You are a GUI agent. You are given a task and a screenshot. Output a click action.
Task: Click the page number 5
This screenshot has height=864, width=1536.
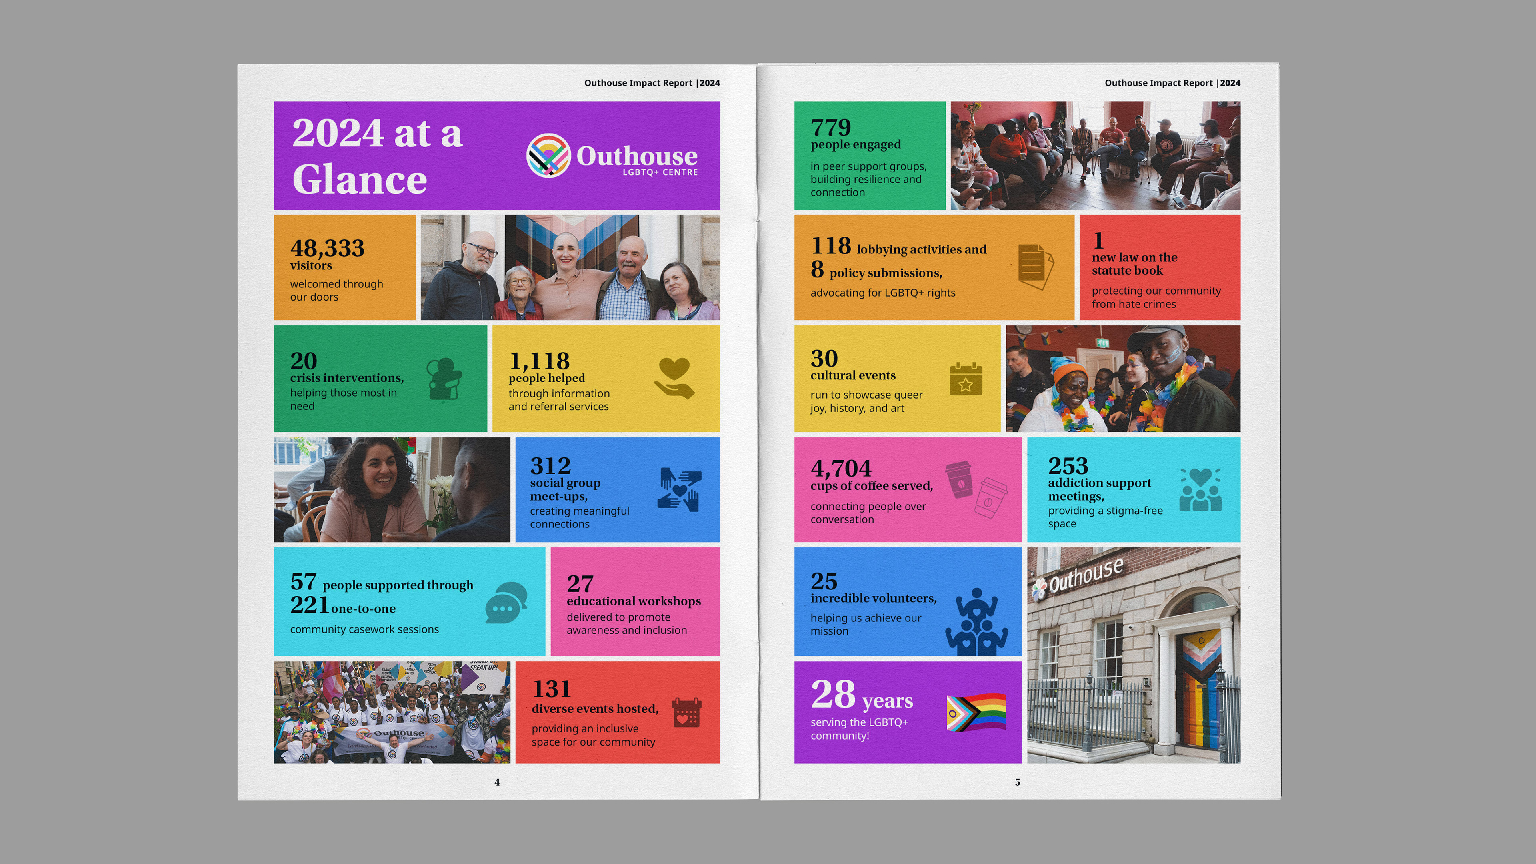click(1017, 782)
